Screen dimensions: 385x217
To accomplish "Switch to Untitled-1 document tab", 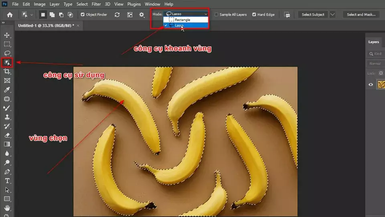I will (46, 26).
